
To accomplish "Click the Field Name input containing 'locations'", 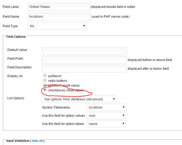I will 59,16.
